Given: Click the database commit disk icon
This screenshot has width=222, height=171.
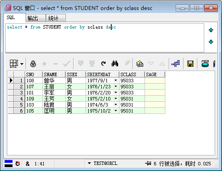Looking at the screenshot, I should (205, 64).
